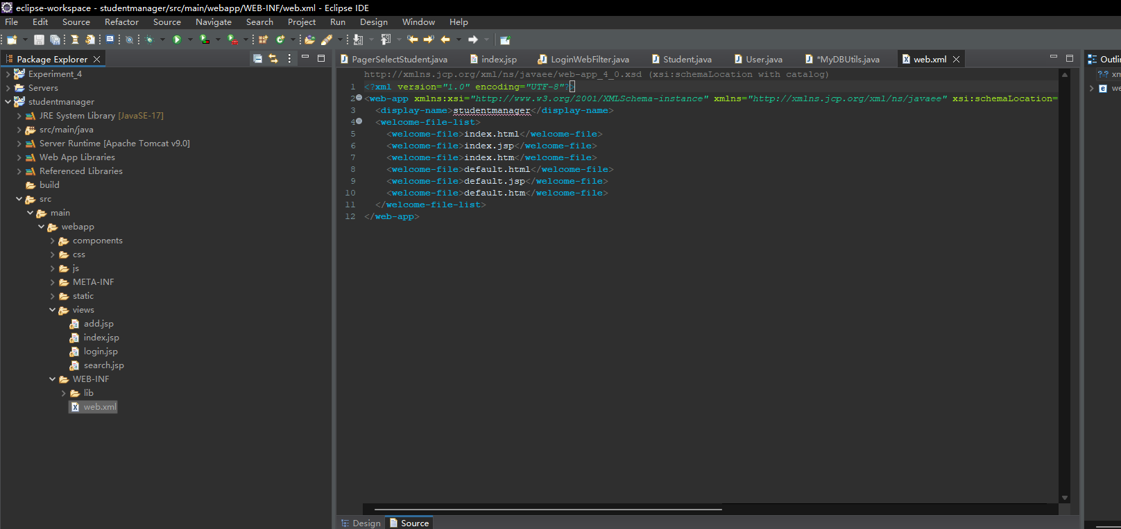The height and width of the screenshot is (529, 1121).
Task: Open the Refactor menu
Action: [x=121, y=22]
